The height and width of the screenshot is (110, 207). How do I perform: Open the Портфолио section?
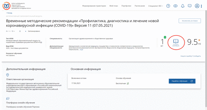pyautogui.click(x=126, y=6)
